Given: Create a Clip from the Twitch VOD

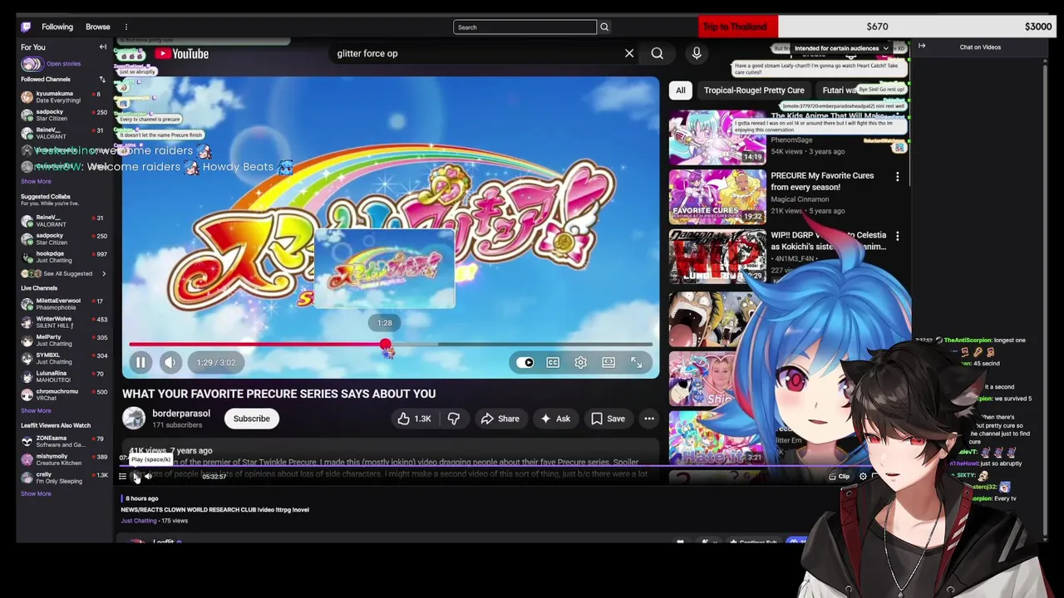Looking at the screenshot, I should click(840, 477).
